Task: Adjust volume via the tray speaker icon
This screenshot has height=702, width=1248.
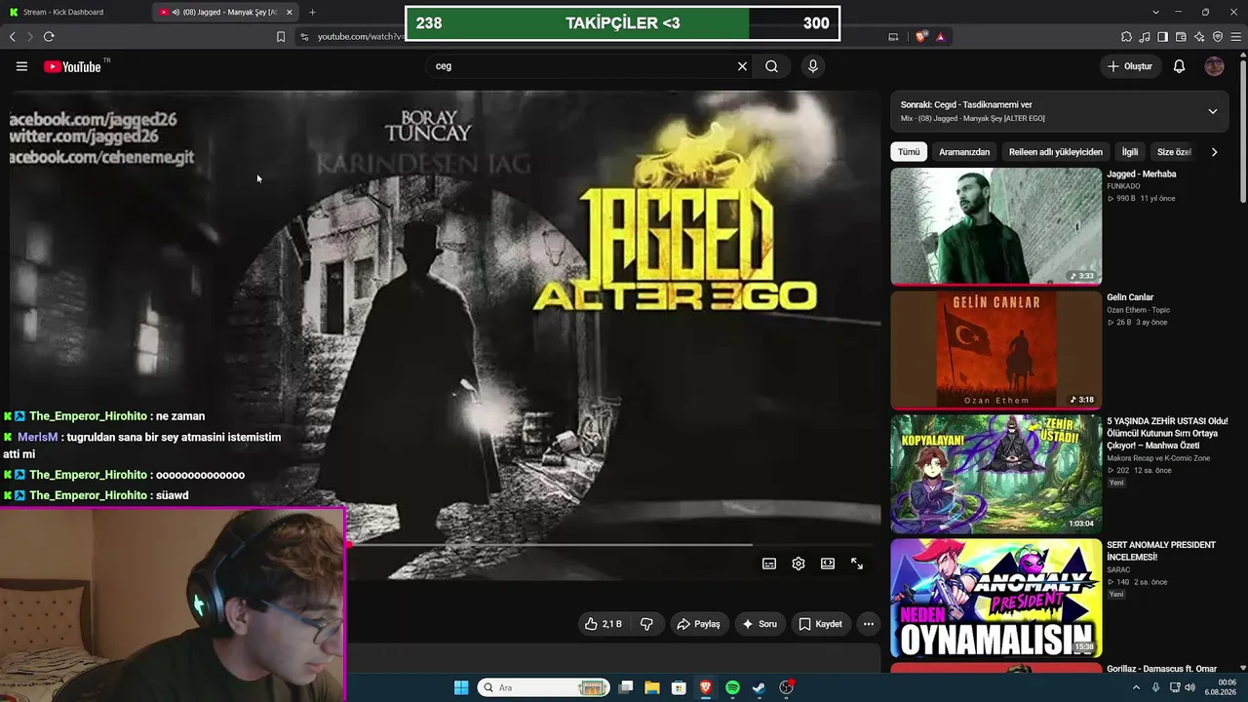Action: click(1189, 687)
